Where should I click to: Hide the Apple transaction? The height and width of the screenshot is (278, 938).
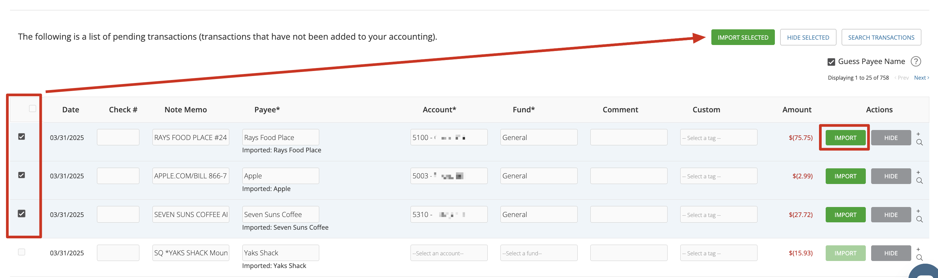pyautogui.click(x=891, y=176)
